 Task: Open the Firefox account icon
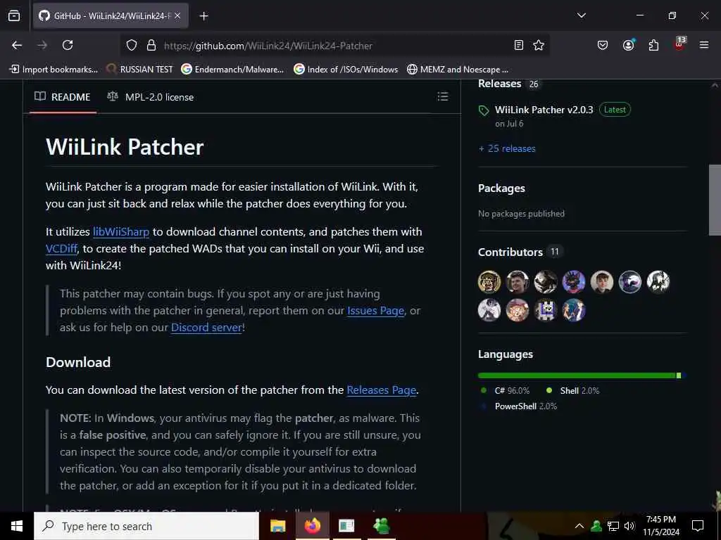pyautogui.click(x=628, y=45)
